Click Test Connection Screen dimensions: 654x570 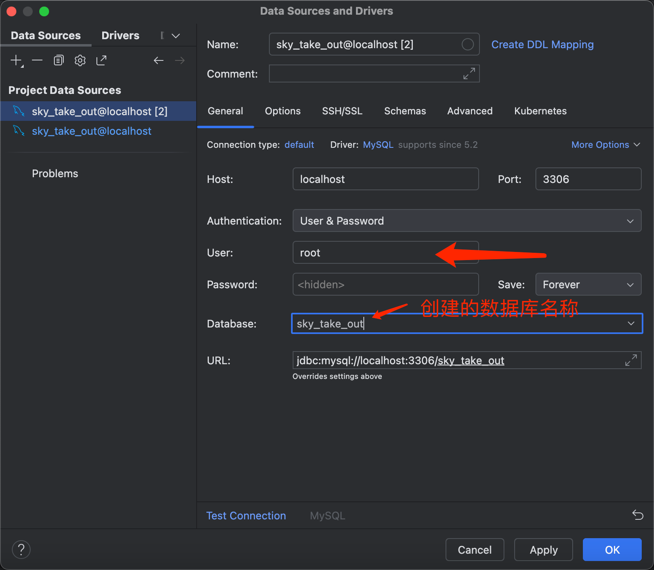tap(246, 516)
